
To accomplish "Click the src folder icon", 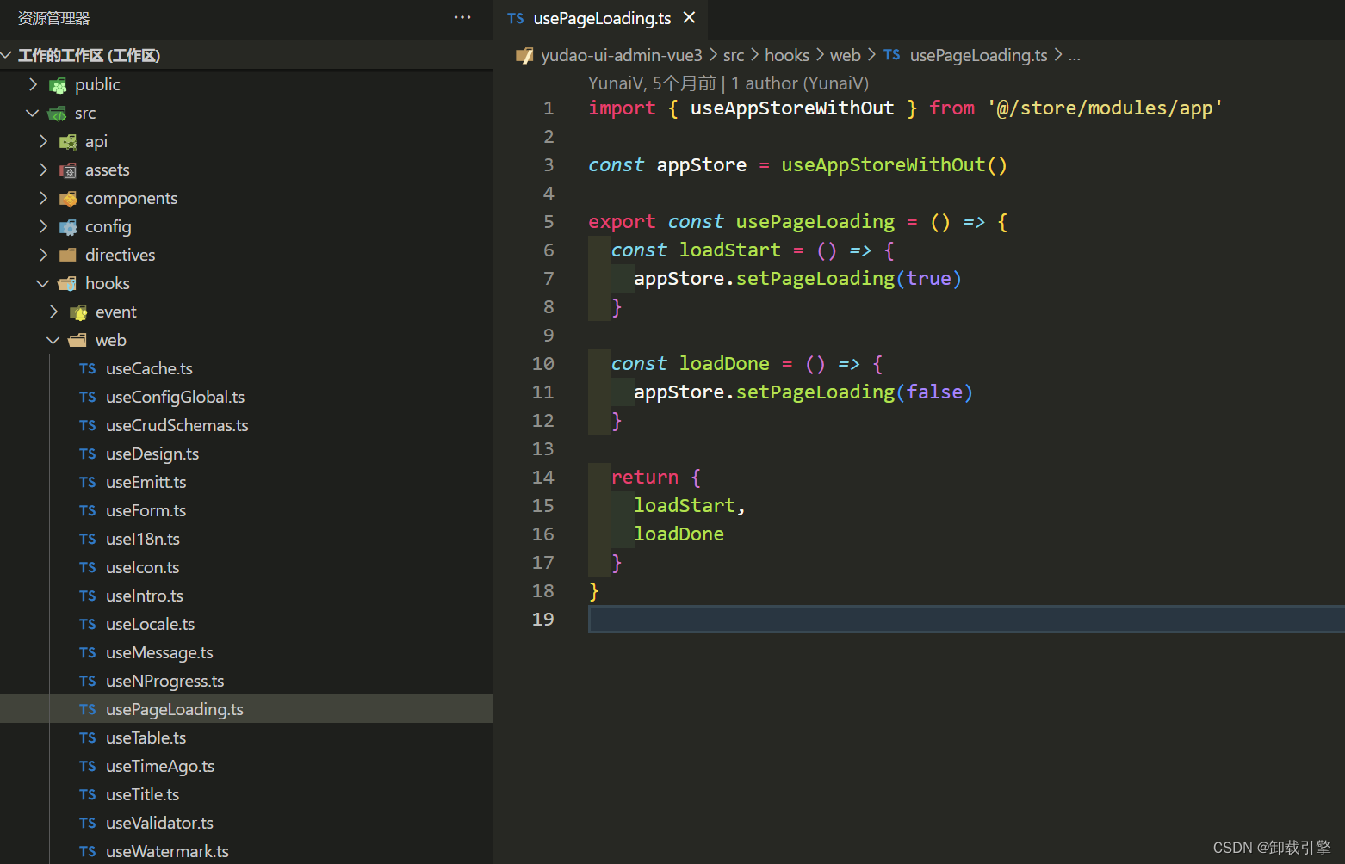I will pyautogui.click(x=58, y=114).
